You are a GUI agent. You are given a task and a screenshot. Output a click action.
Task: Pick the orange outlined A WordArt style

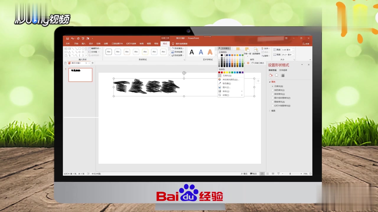(210, 52)
